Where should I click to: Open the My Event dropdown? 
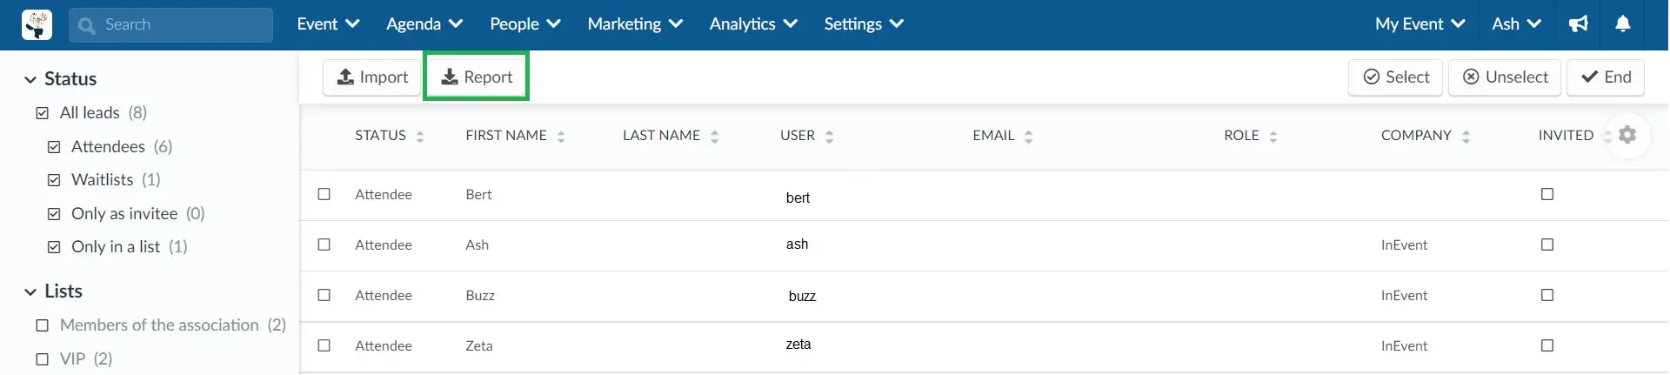click(1419, 24)
